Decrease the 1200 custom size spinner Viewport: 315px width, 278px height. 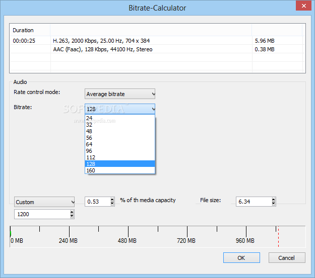[72, 216]
